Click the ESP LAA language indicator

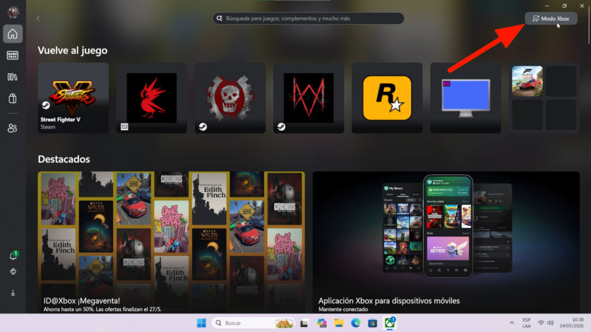click(x=527, y=323)
